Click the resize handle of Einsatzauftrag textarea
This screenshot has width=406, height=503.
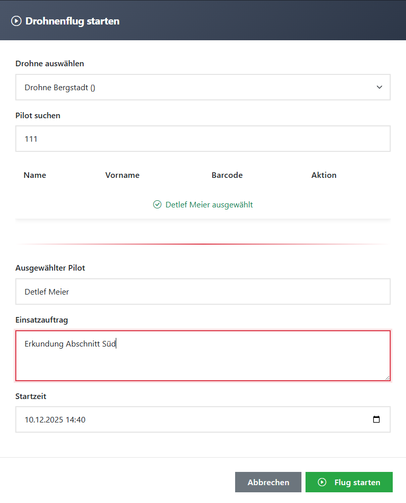387,377
